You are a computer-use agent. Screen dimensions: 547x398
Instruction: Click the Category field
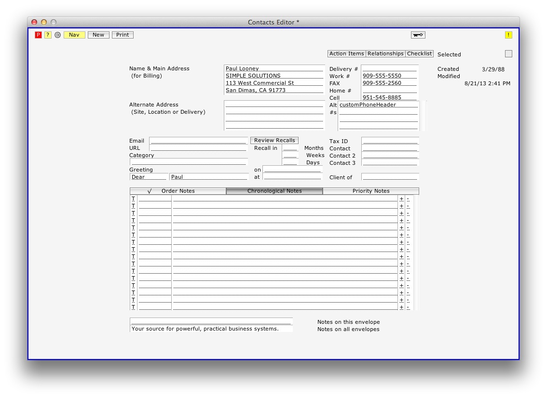point(189,162)
